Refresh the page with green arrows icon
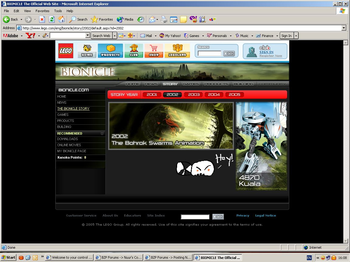The height and width of the screenshot is (262, 350). tap(52, 19)
